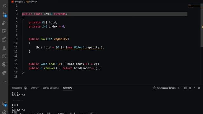Split the terminal panel

pos(186,88)
